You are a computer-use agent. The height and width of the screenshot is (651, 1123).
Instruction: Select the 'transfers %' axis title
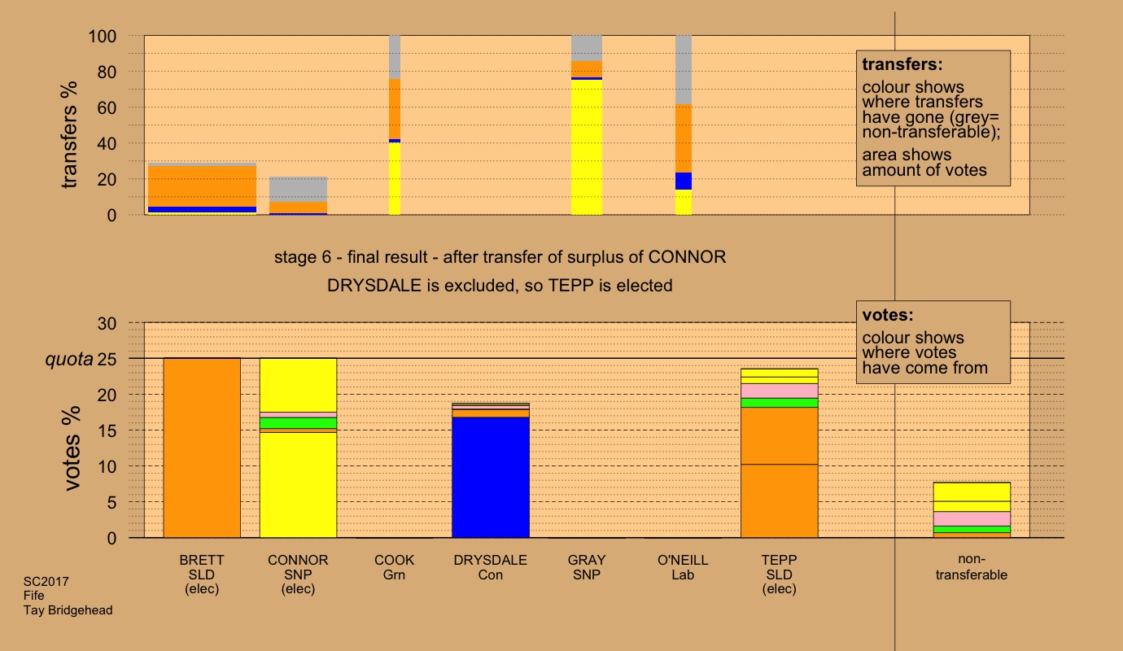click(72, 125)
